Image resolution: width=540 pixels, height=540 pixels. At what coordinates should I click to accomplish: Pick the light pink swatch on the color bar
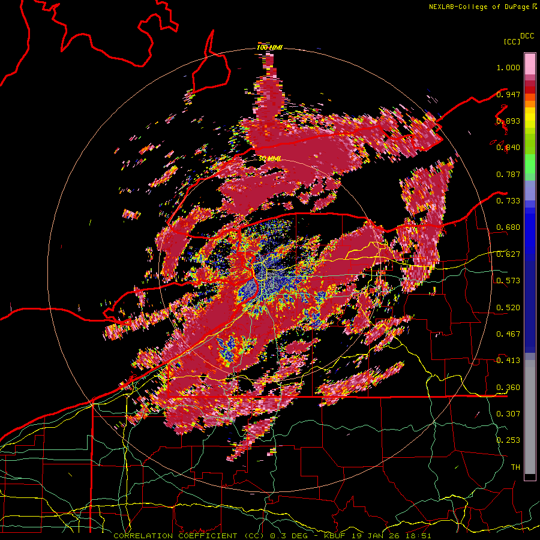coord(530,64)
